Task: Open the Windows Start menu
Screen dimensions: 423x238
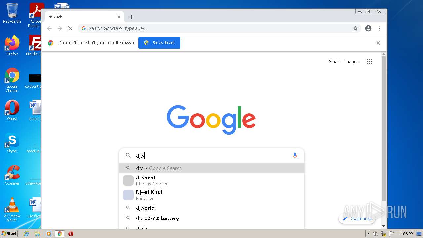Action: click(x=9, y=234)
